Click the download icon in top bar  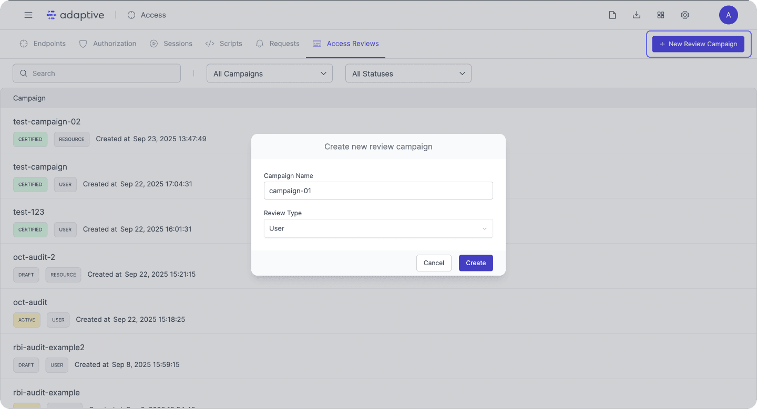(637, 15)
